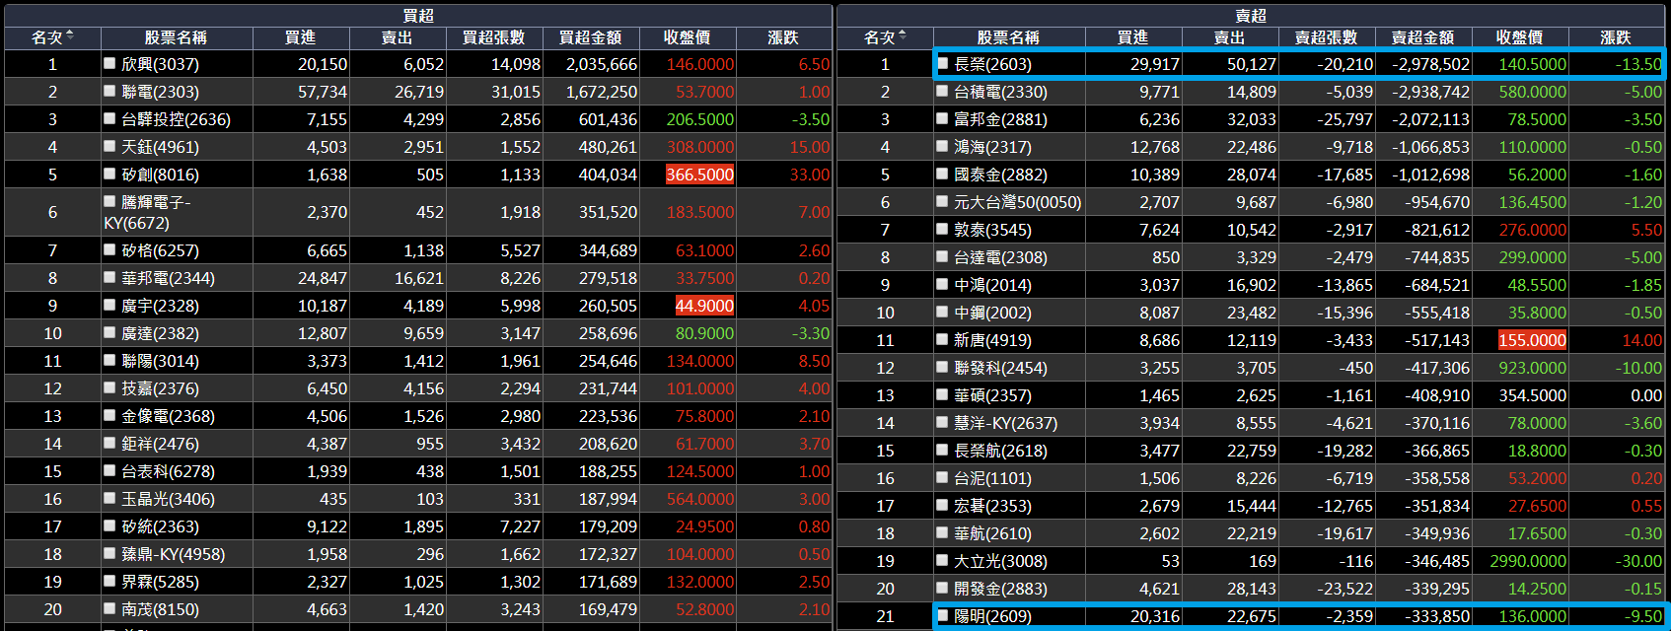
Task: Click 收盤價 header in the 賣超 table
Action: (1520, 37)
